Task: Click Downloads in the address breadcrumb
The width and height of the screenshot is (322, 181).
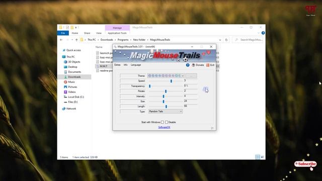Action: (107, 40)
